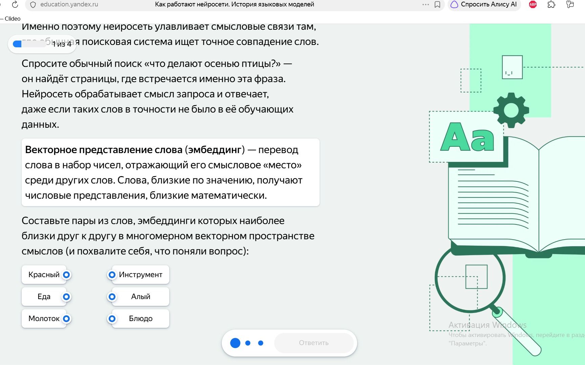Click the connector dot next to Еда
Image resolution: width=585 pixels, height=365 pixels.
67,297
